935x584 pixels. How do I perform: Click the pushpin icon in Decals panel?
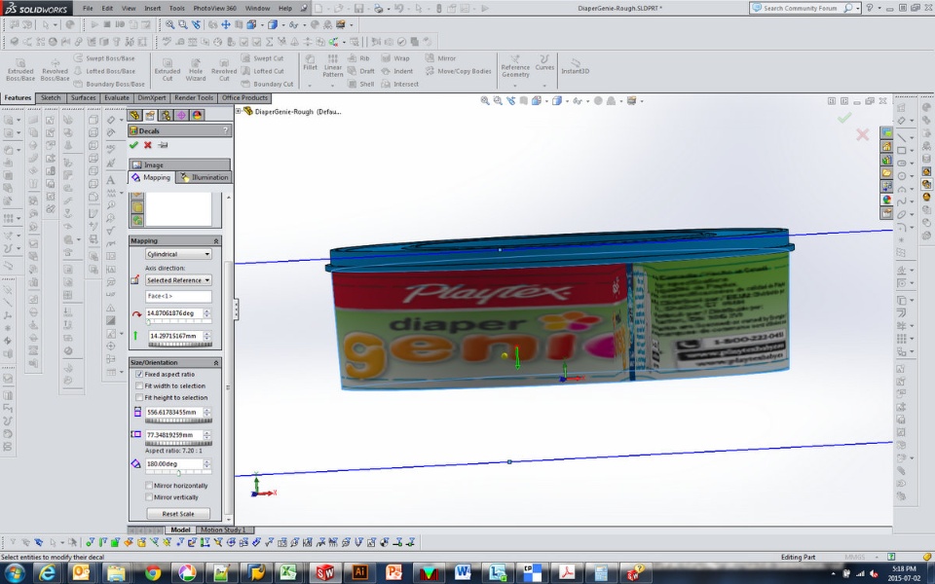[163, 145]
